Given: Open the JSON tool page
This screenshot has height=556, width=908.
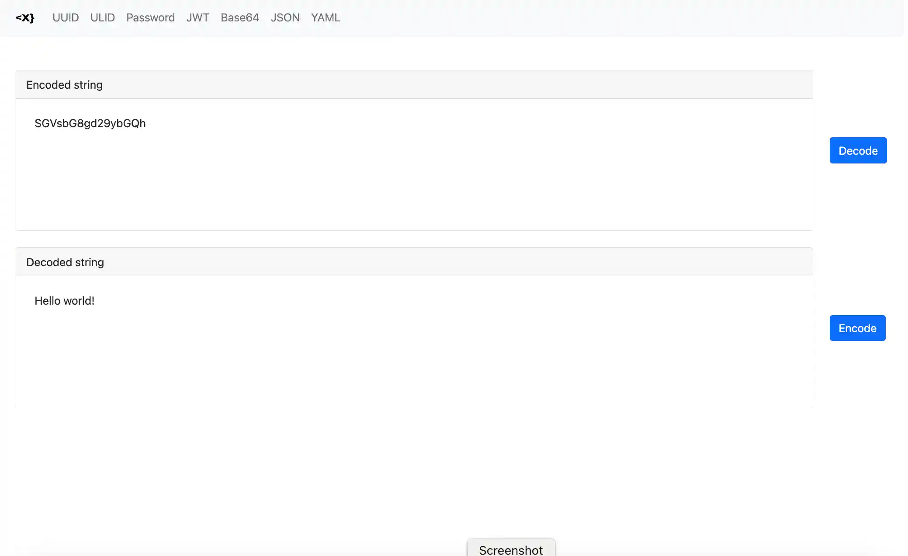Looking at the screenshot, I should (x=285, y=18).
